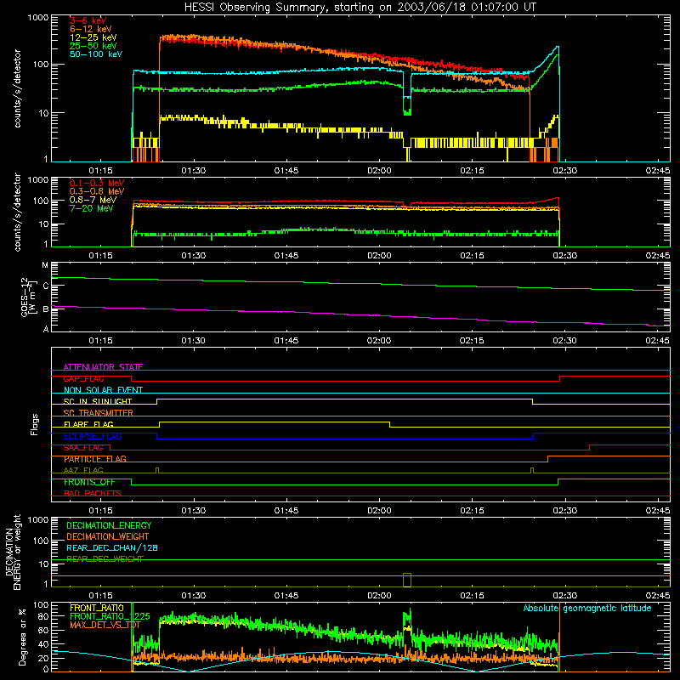The height and width of the screenshot is (680, 680).
Task: Click the GAP_FLAG label
Action: point(83,379)
